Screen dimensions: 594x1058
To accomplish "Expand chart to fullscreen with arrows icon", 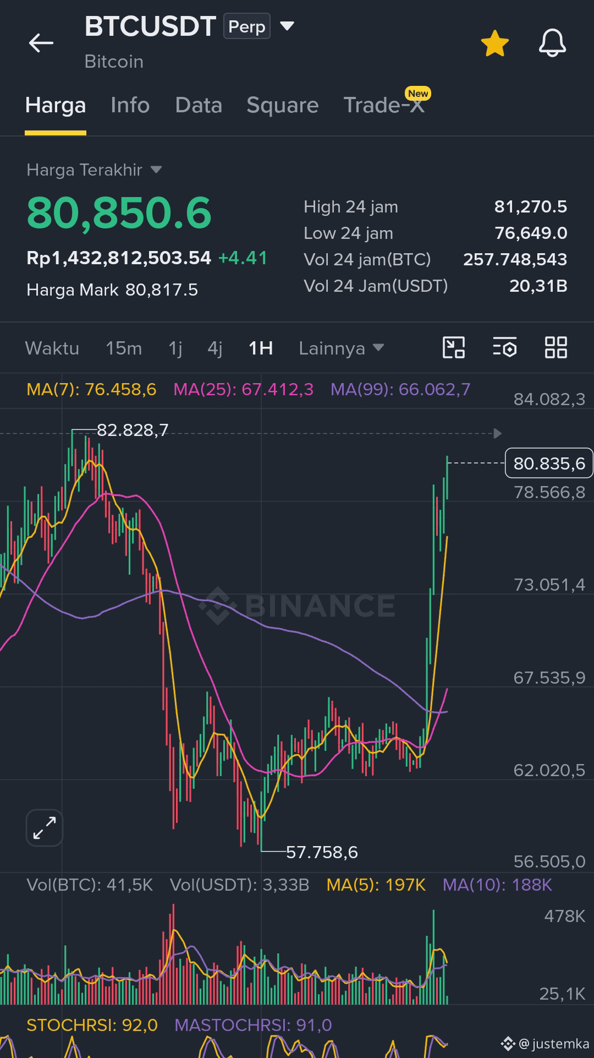I will [x=45, y=828].
